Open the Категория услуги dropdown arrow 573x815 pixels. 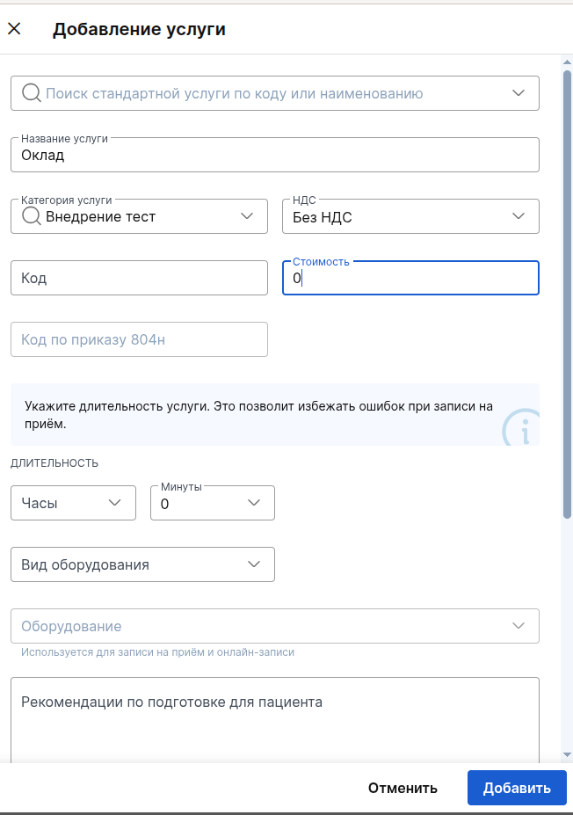[247, 215]
